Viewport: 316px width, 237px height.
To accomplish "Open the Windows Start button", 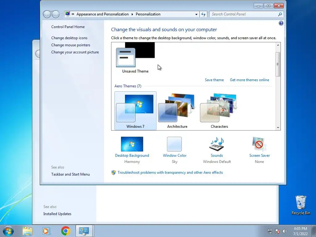I will click(x=8, y=231).
